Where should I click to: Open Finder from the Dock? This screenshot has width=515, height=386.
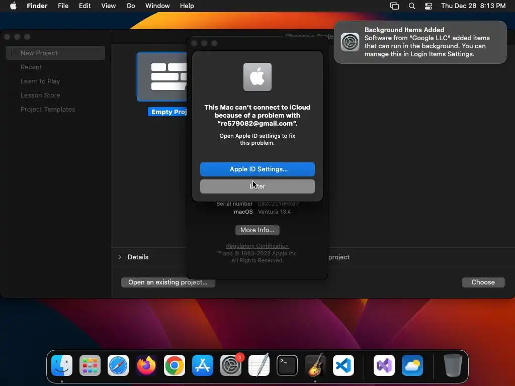pyautogui.click(x=62, y=365)
